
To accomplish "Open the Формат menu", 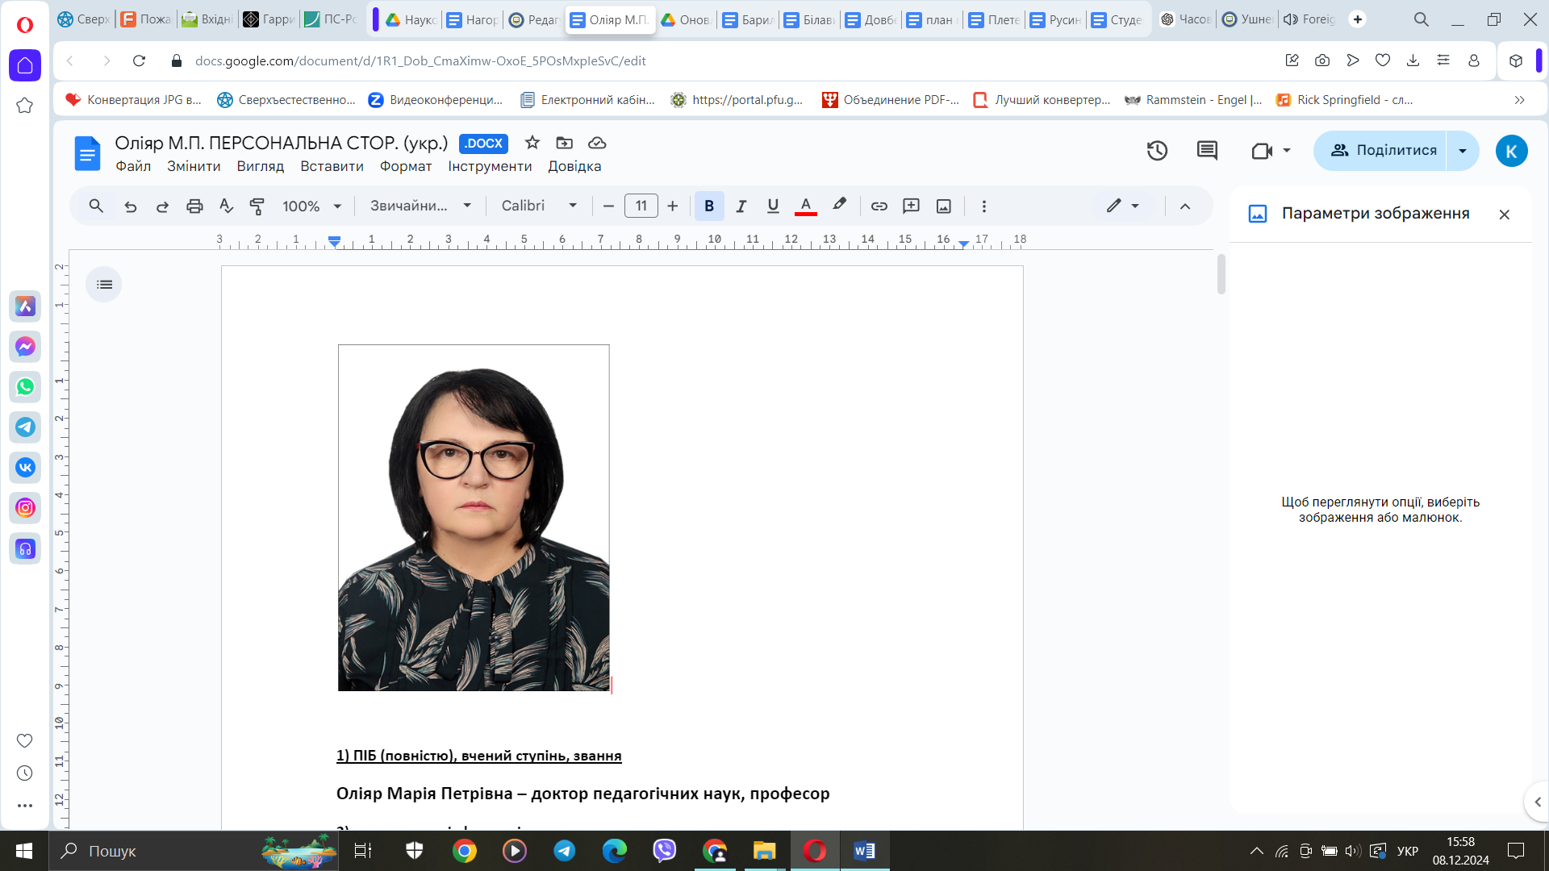I will coord(406,166).
